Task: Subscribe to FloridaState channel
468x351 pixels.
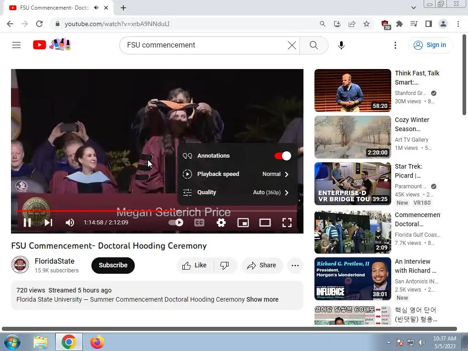Action: click(113, 265)
